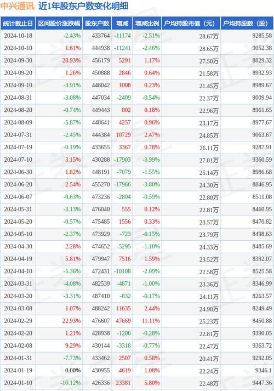The image size is (274, 391).
Task: Select the 11.11% change ratio cell
Action: coord(151,321)
